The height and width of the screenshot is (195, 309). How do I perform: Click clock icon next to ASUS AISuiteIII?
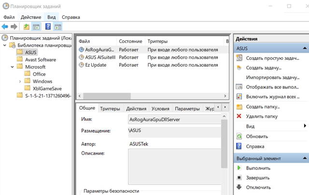81,57
